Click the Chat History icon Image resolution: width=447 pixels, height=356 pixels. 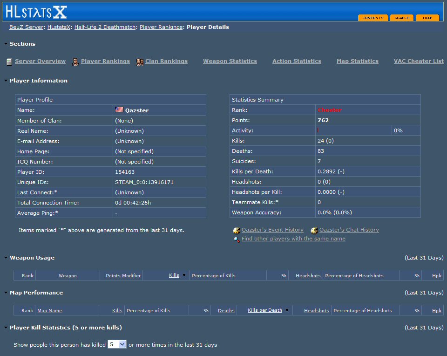point(314,231)
